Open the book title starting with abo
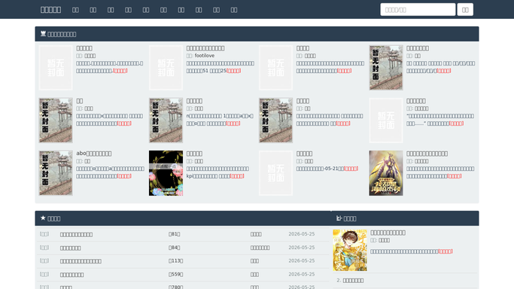 click(94, 154)
